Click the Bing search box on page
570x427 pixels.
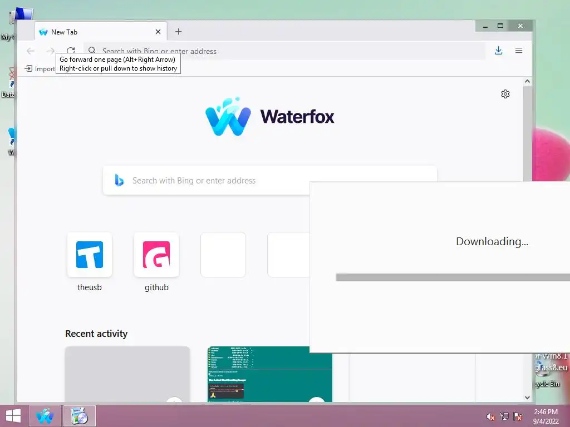[270, 181]
